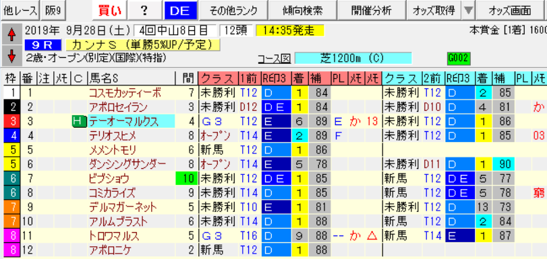Click the blue F PL cell for テリオスヒメ
Image resolution: width=547 pixels, height=259 pixels.
[339, 136]
